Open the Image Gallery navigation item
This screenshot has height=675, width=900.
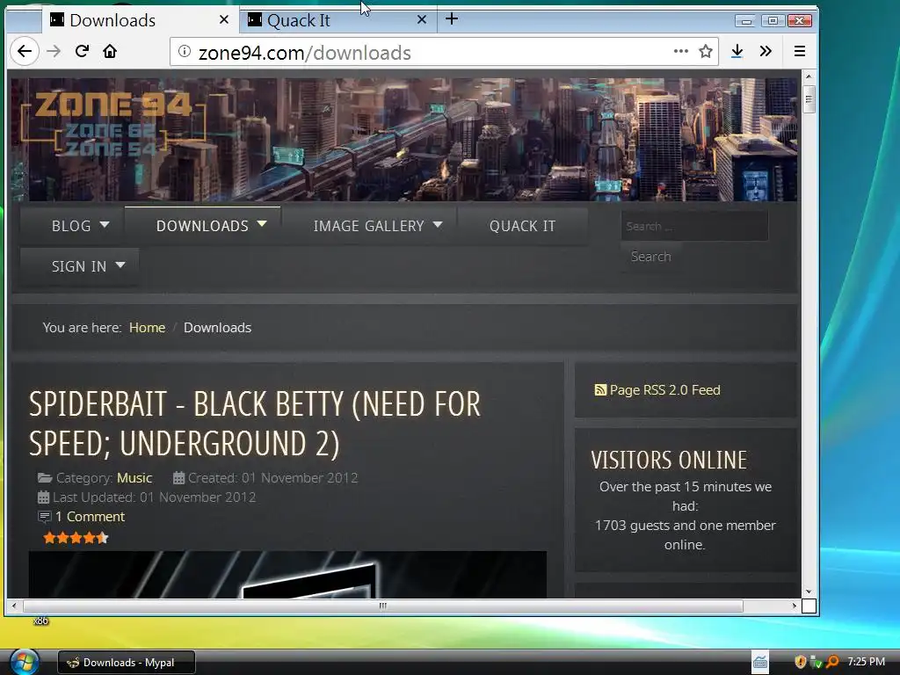(368, 226)
